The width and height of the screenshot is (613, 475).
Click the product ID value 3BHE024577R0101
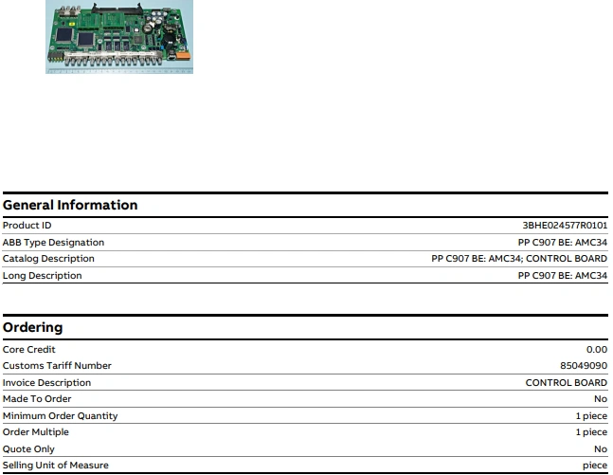point(565,226)
